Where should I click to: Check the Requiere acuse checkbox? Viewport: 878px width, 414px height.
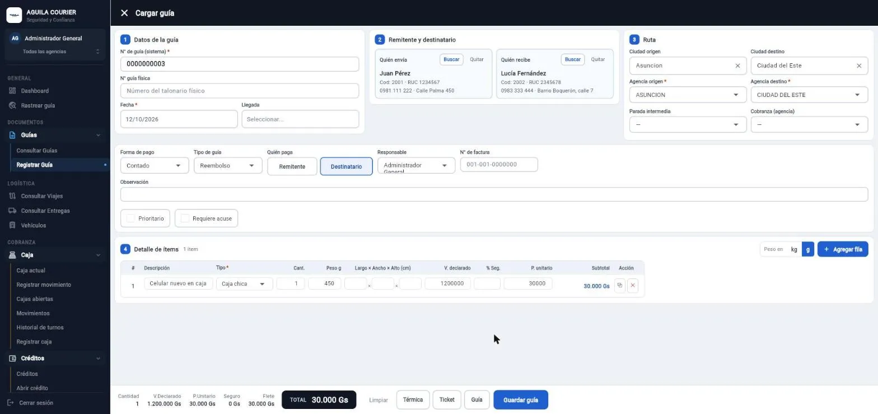click(185, 218)
